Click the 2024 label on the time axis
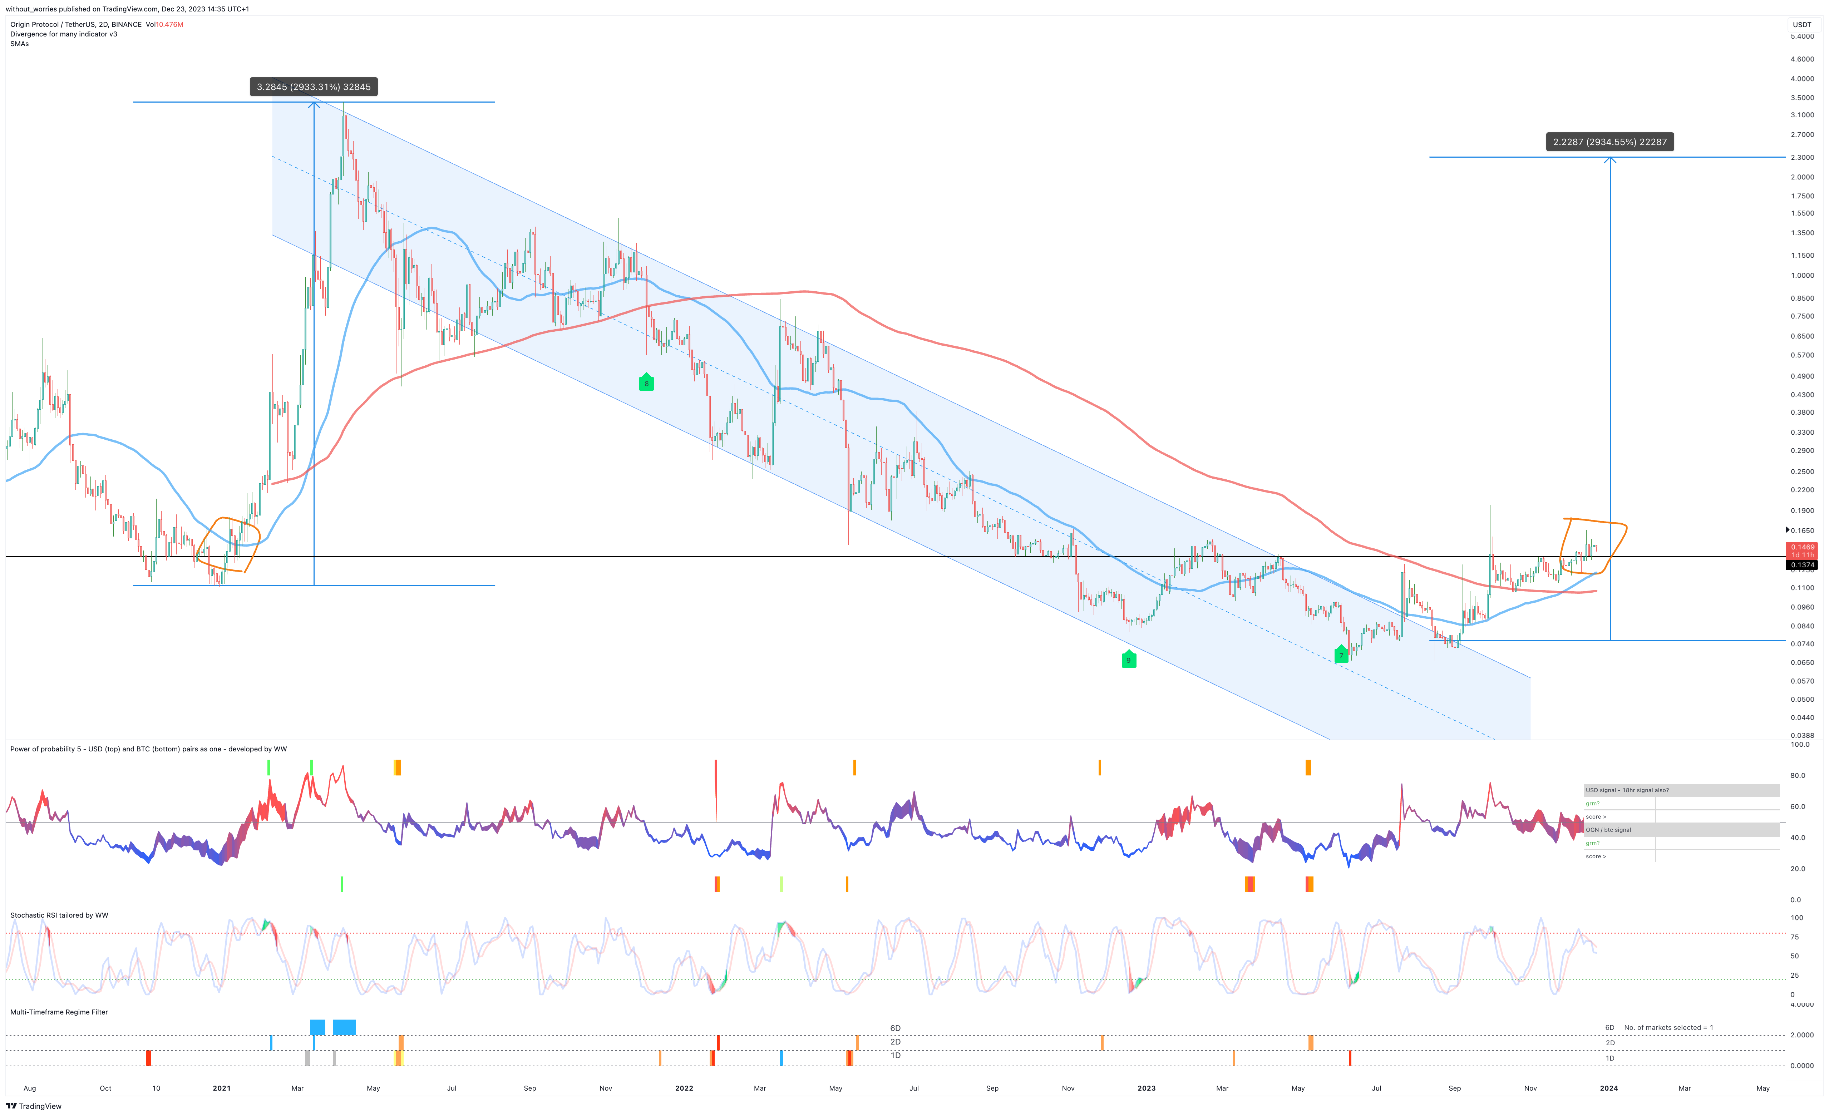 1608,1088
